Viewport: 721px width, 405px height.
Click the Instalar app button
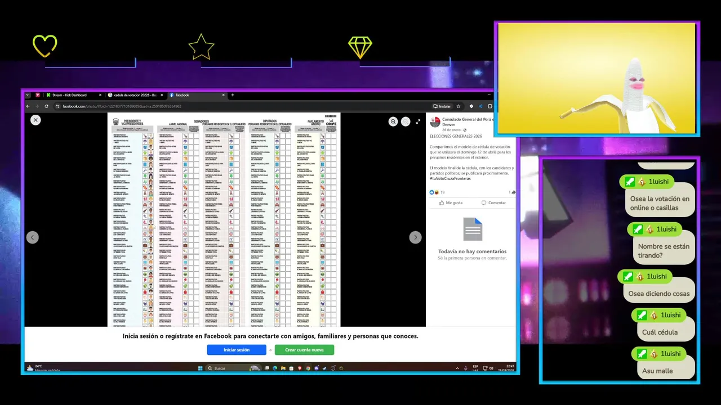pos(442,106)
